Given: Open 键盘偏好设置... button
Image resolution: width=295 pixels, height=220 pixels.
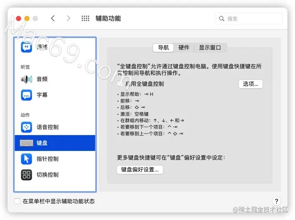Looking at the screenshot, I should tap(140, 169).
